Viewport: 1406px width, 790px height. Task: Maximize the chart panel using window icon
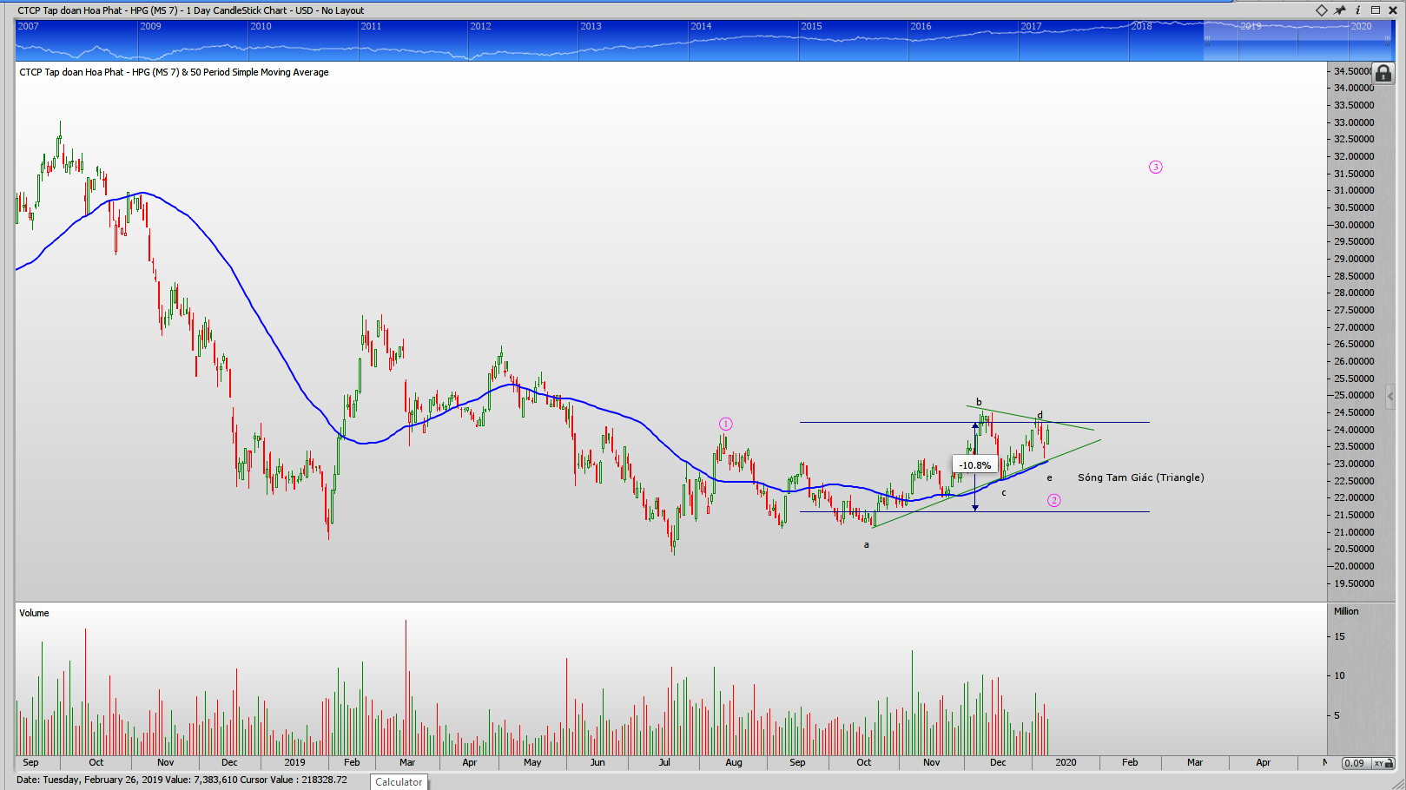[x=1376, y=10]
